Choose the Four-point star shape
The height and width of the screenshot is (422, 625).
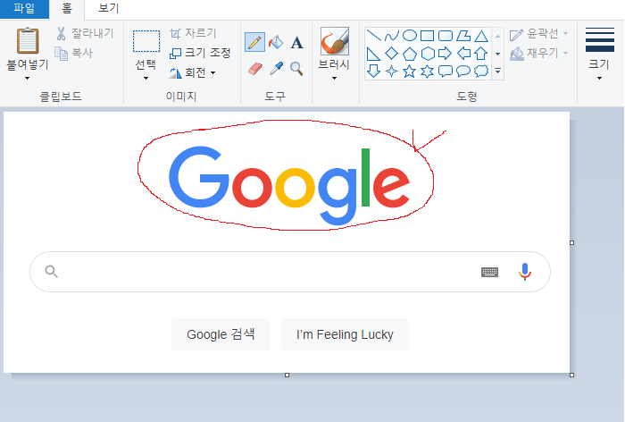[x=391, y=71]
